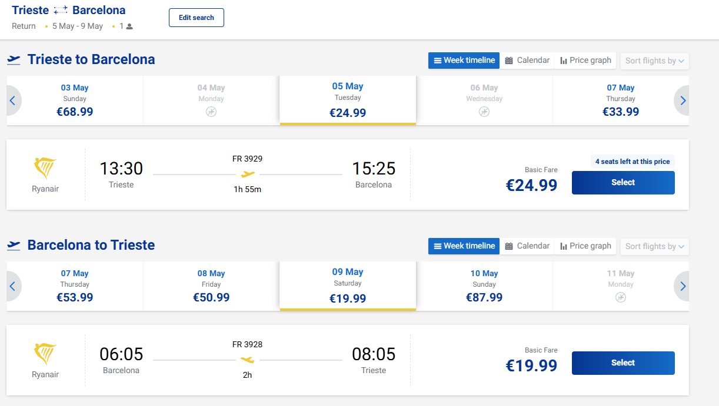Show next return dates with right arrow
Screen dimensions: 719x406
point(683,287)
